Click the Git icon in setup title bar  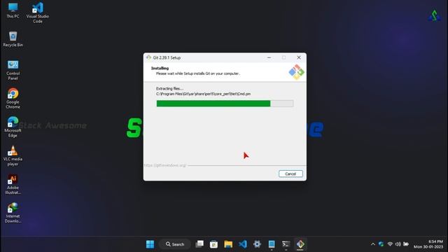tap(148, 57)
